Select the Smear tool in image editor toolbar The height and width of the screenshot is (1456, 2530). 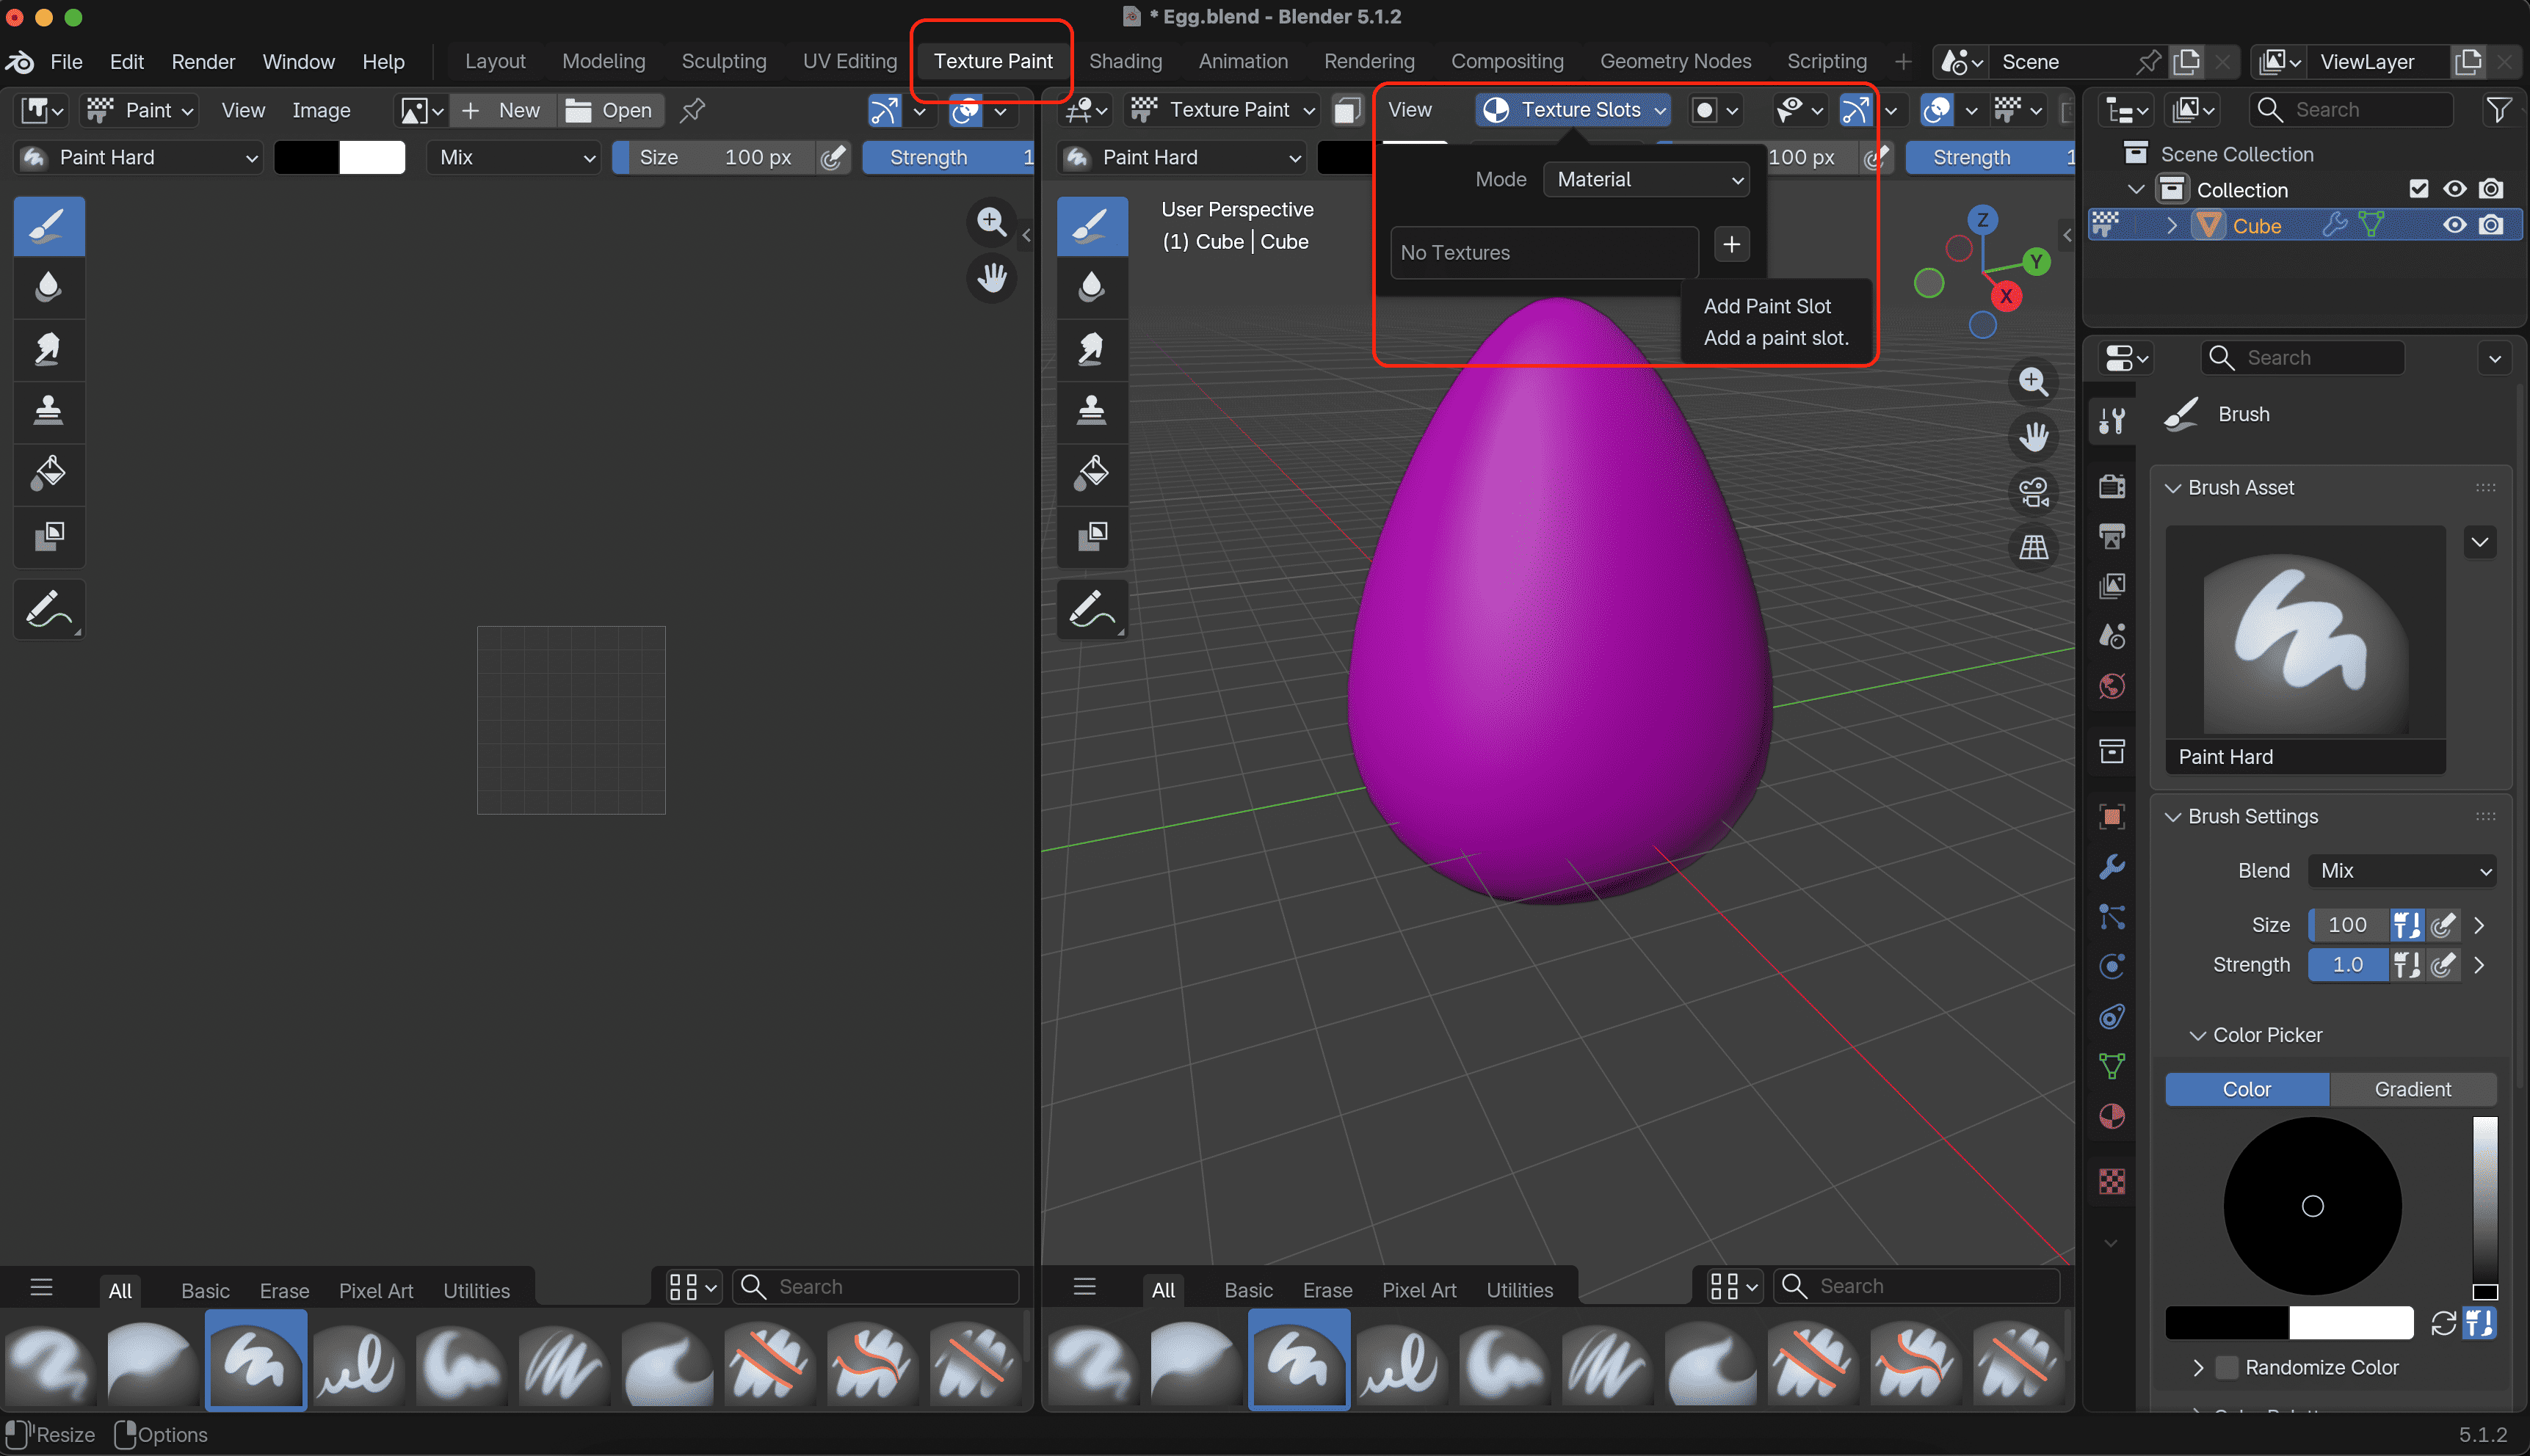click(x=49, y=349)
